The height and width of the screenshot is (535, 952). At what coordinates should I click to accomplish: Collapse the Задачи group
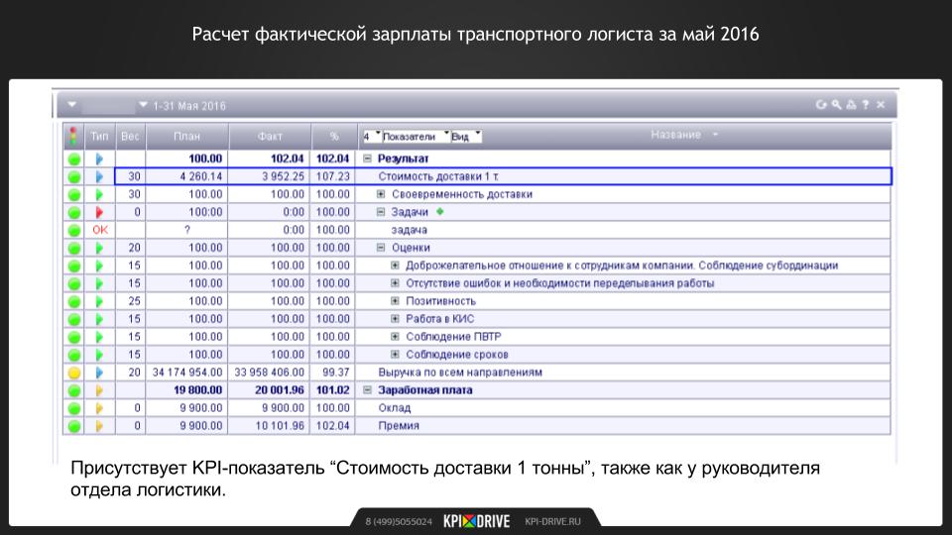[x=381, y=212]
